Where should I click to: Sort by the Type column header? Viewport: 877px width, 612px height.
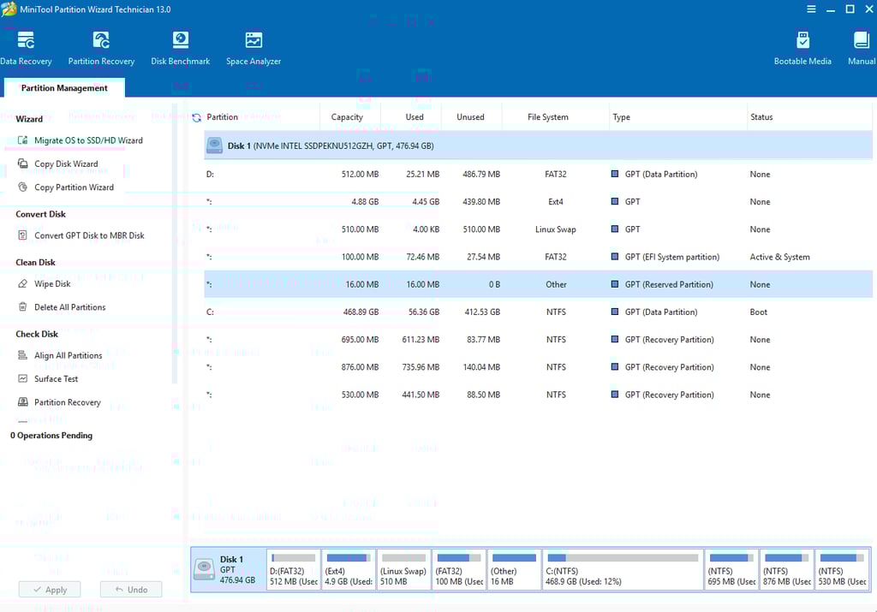(x=621, y=116)
